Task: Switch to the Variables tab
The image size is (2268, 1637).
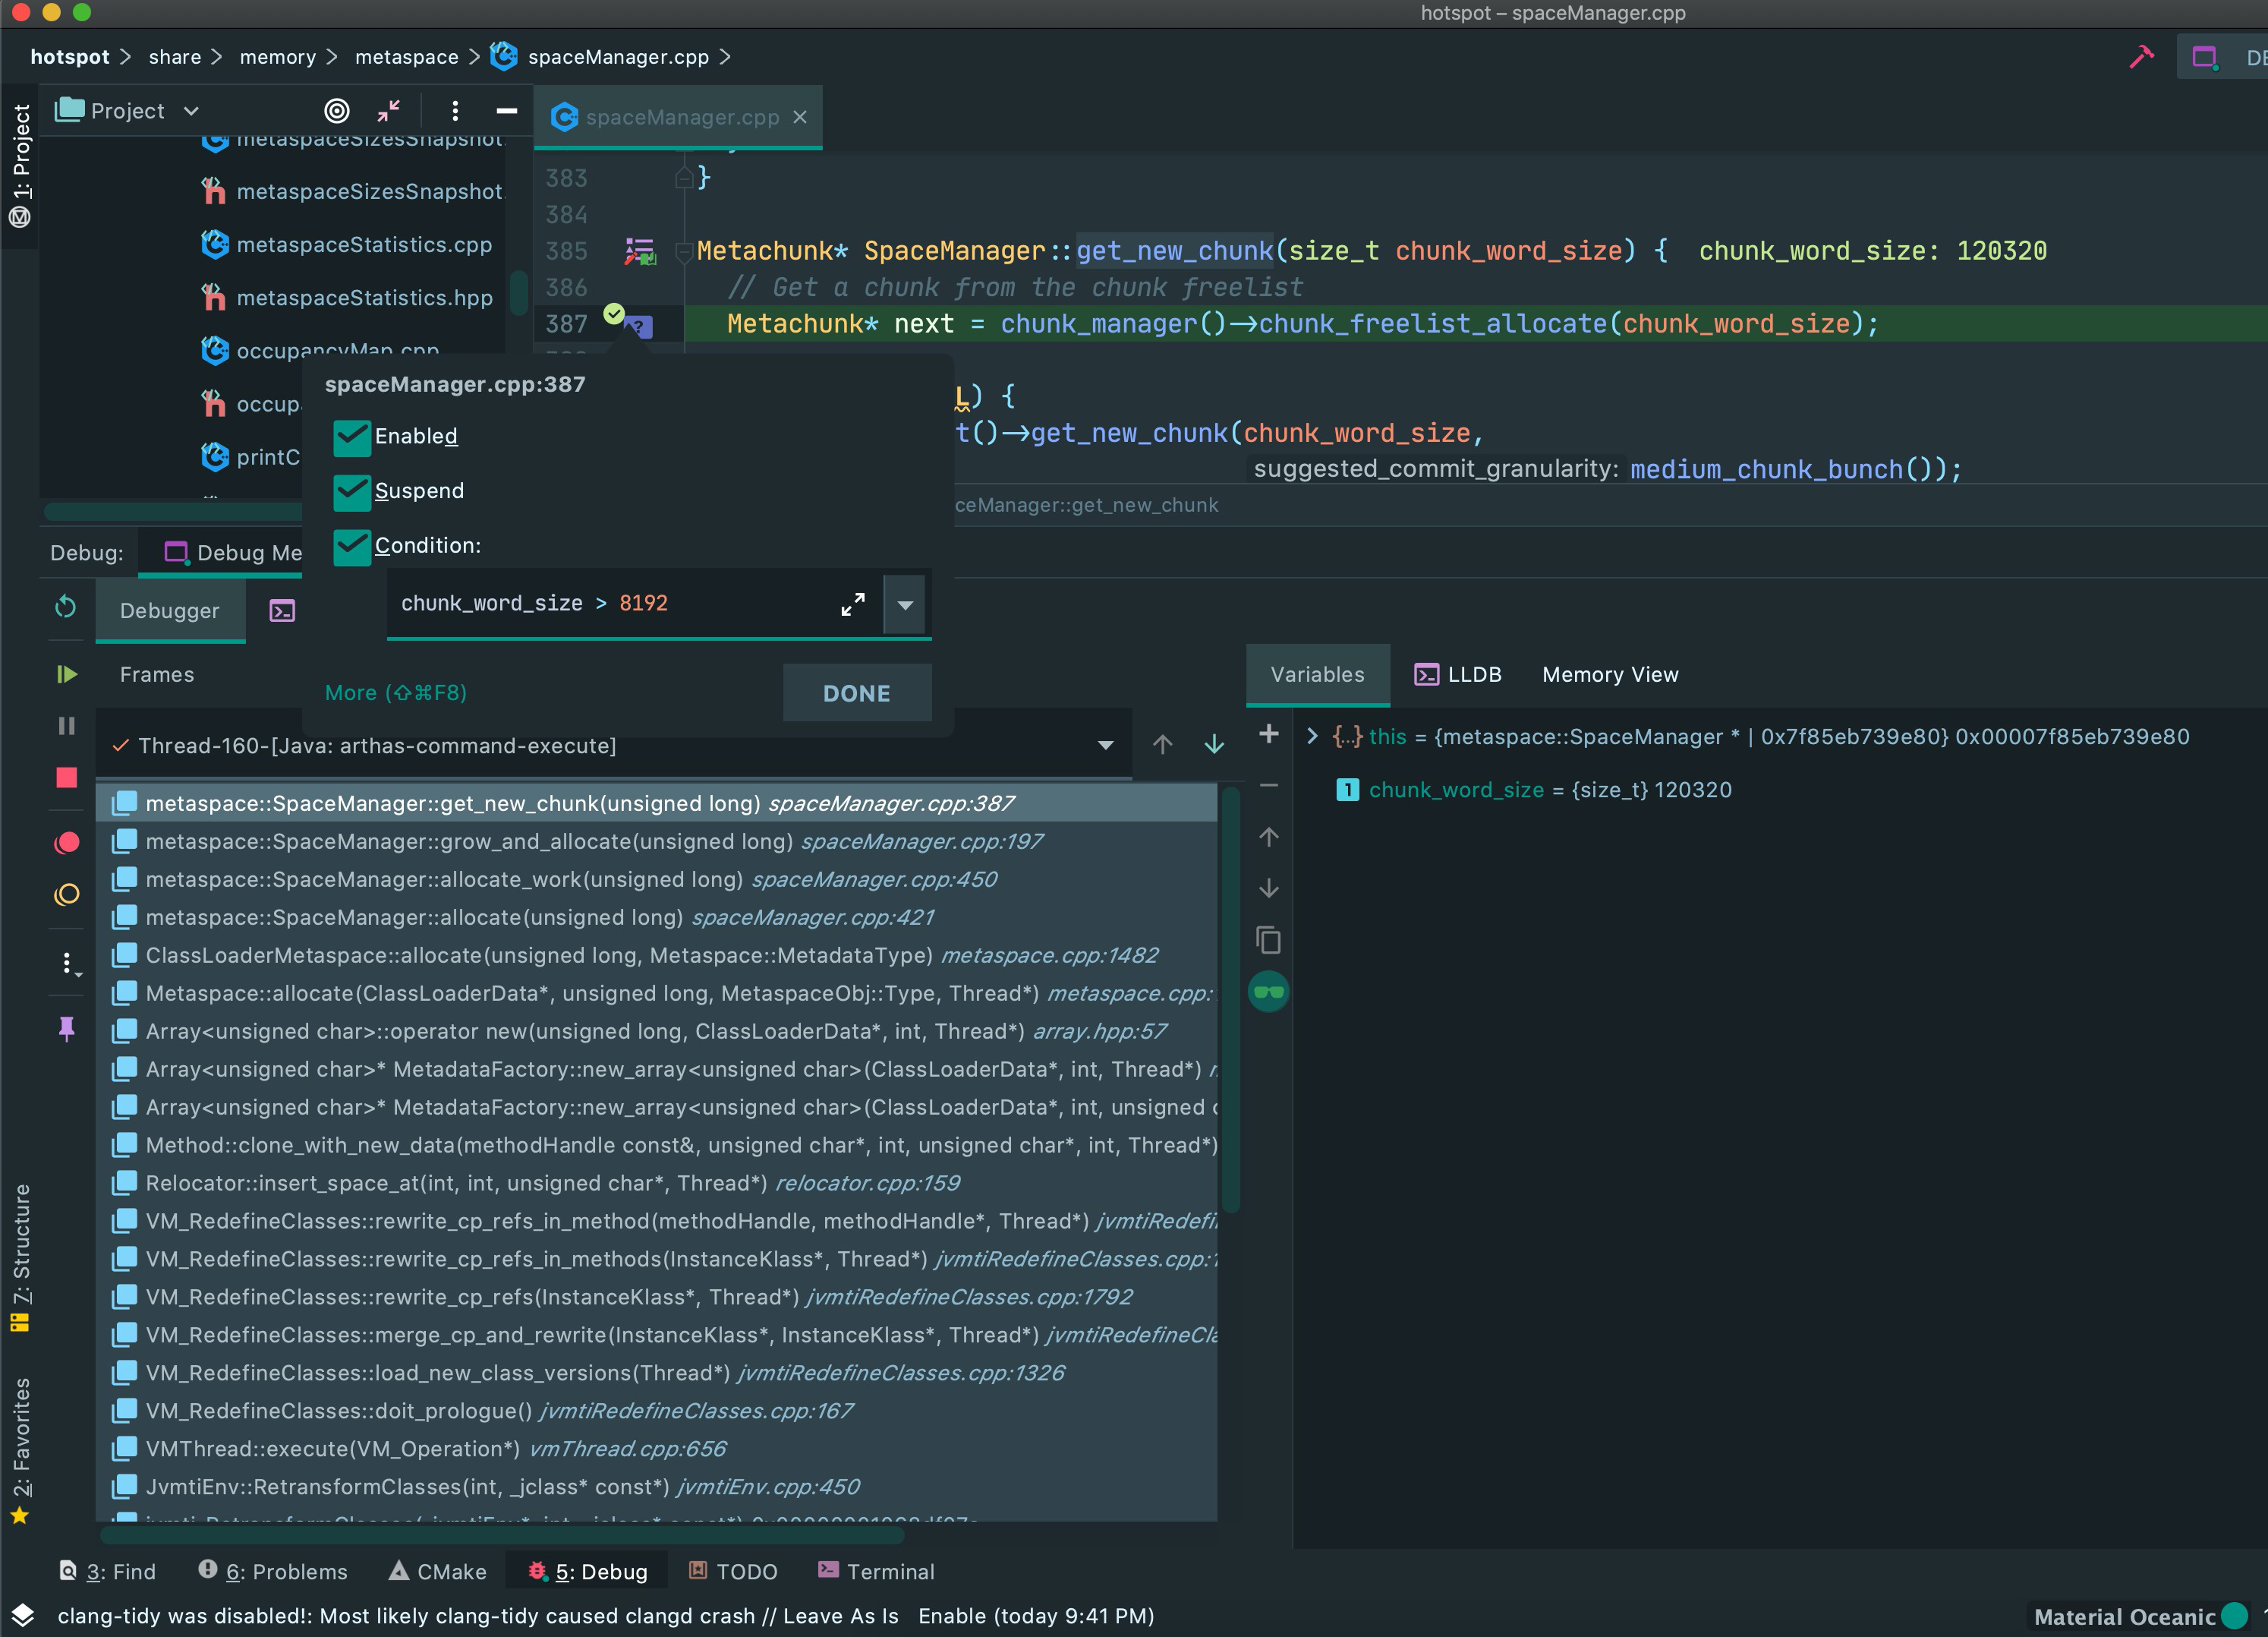Action: [x=1317, y=674]
